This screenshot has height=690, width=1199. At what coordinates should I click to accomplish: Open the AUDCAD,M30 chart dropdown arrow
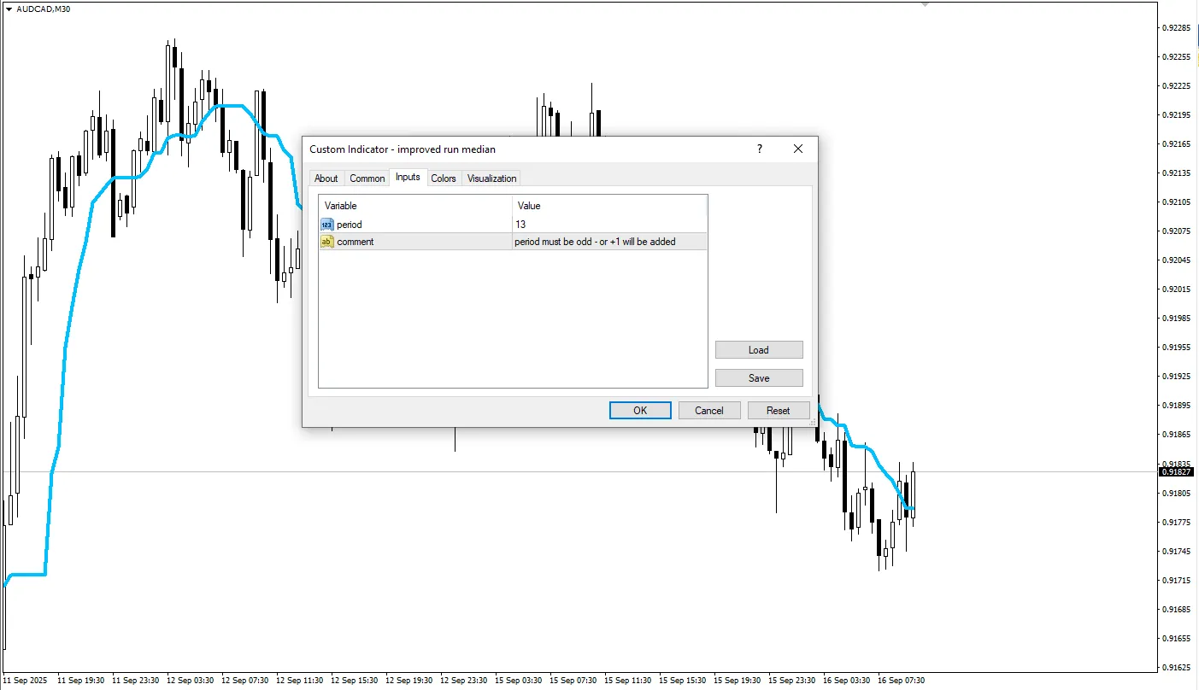click(x=8, y=8)
